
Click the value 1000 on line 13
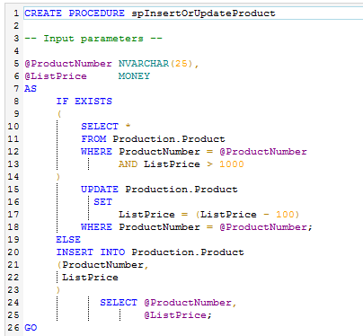point(232,164)
